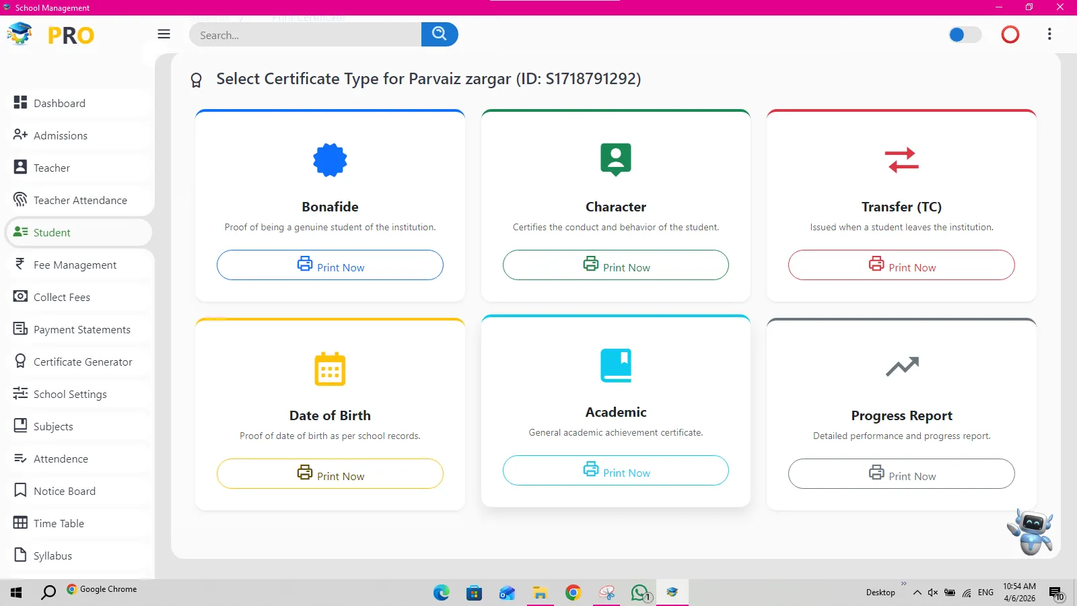Print the Character certificate now
1077x606 pixels.
coord(616,265)
